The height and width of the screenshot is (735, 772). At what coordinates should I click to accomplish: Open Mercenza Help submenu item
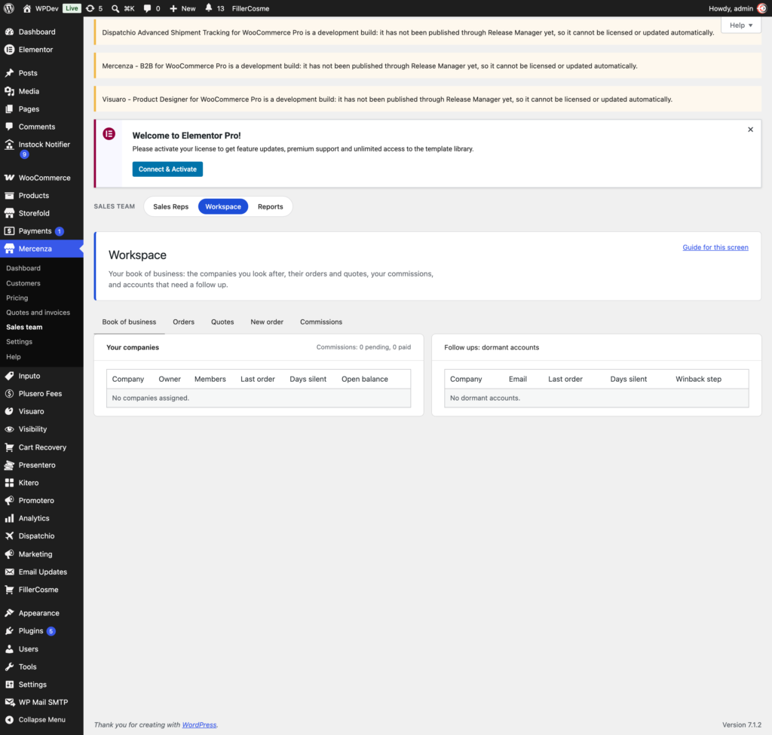14,357
